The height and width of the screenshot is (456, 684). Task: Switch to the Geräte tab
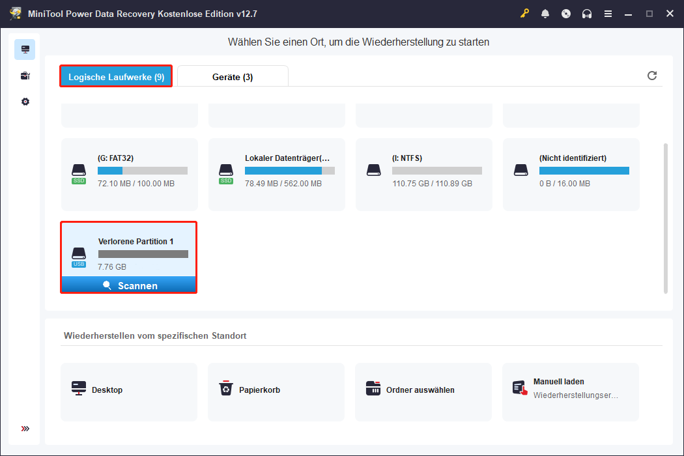233,76
